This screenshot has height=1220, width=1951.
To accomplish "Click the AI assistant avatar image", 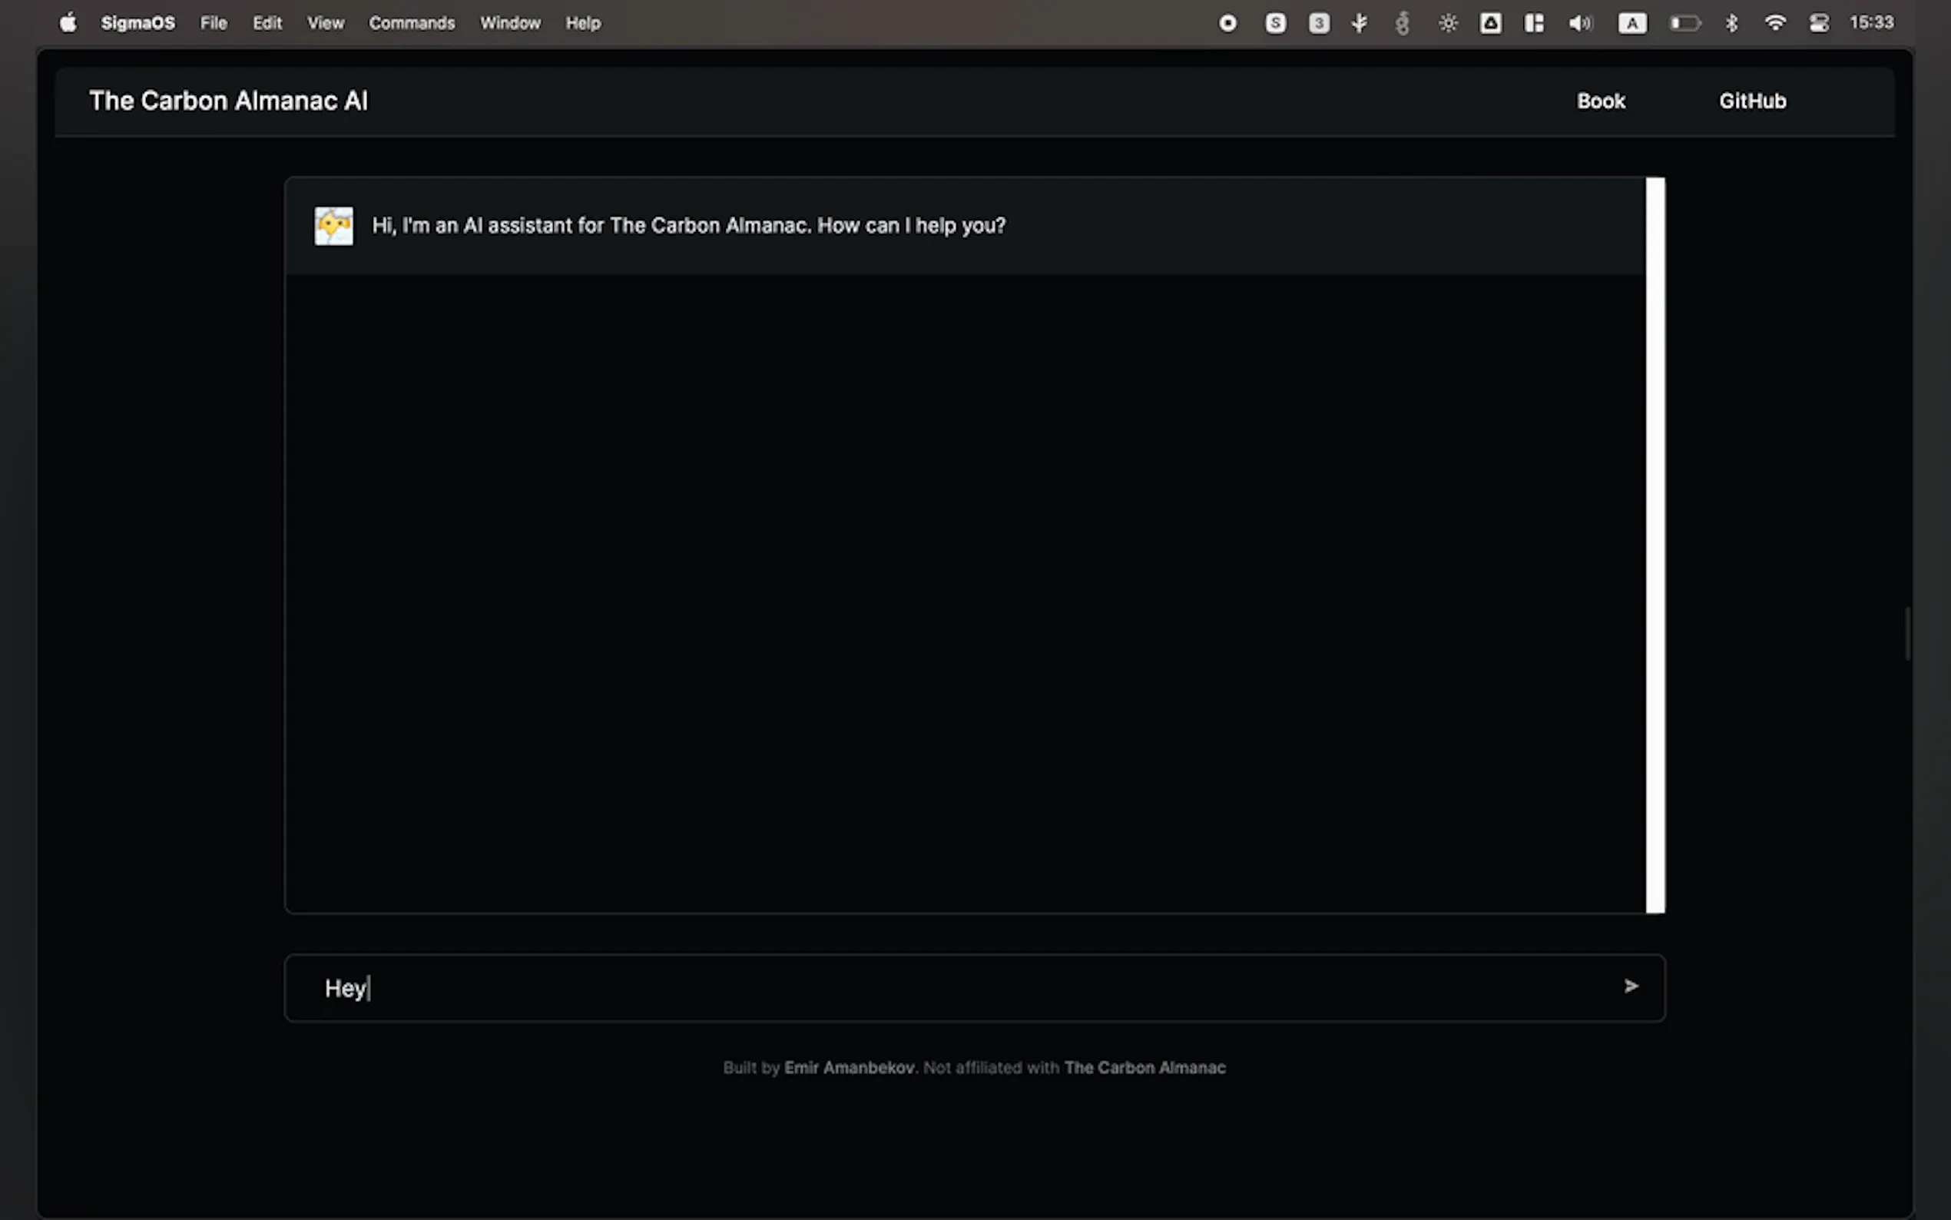I will 333,226.
